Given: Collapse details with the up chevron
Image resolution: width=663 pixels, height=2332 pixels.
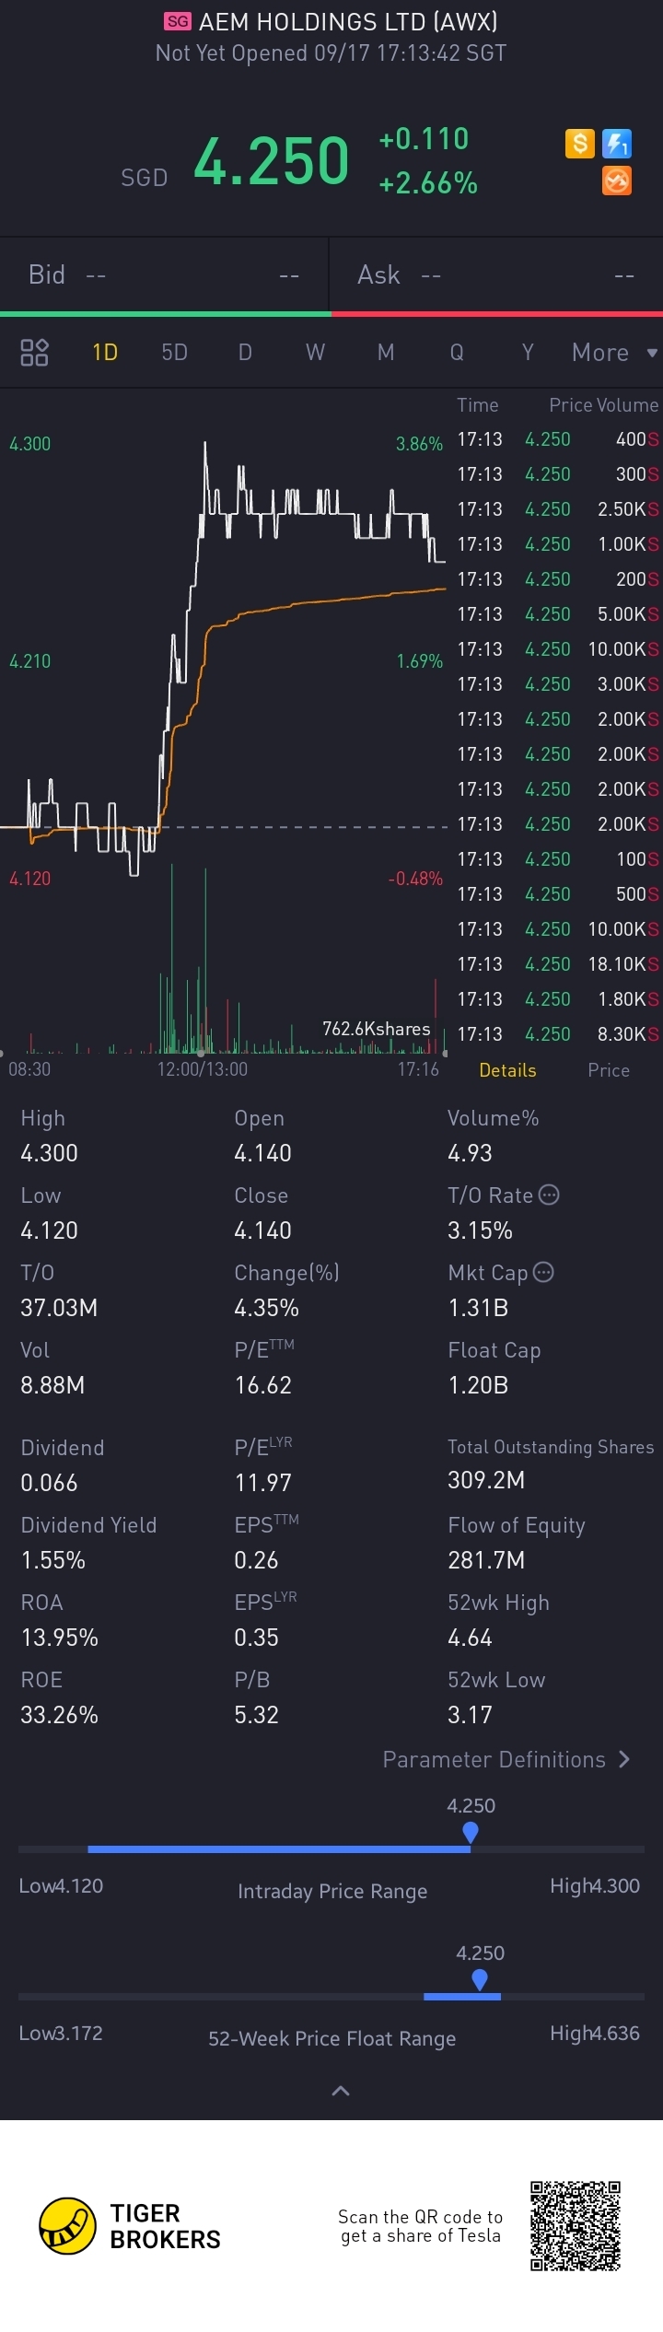Looking at the screenshot, I should [340, 2091].
